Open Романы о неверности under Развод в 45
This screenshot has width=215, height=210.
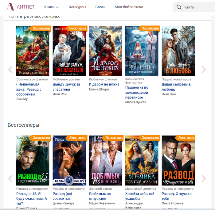[x=32, y=189]
